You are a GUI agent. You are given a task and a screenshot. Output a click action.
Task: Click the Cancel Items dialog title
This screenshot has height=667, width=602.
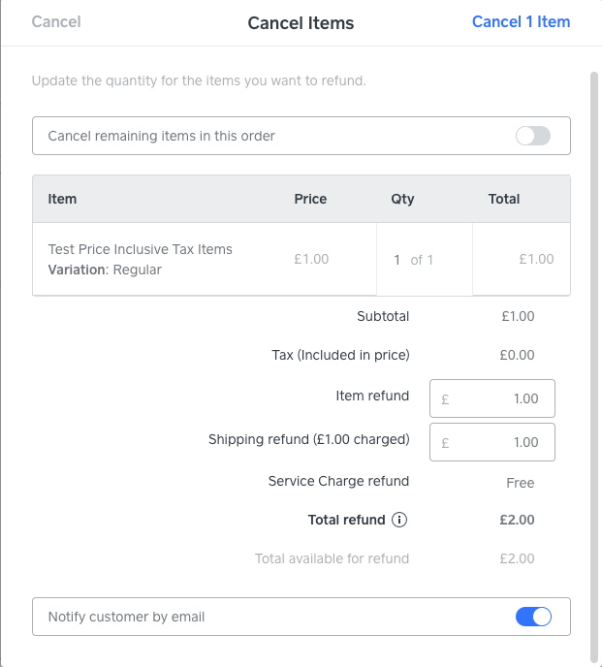(x=301, y=22)
